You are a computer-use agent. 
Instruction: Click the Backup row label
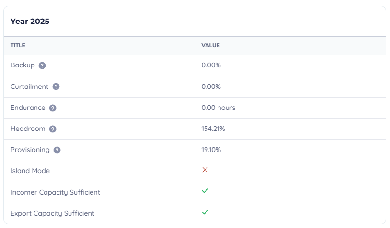coord(23,65)
